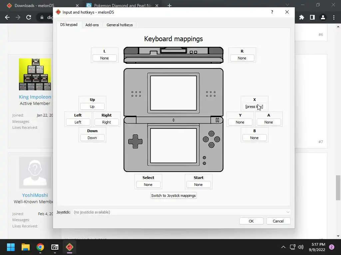The height and width of the screenshot is (255, 341).
Task: Select the DS keypad tab
Action: pyautogui.click(x=69, y=25)
